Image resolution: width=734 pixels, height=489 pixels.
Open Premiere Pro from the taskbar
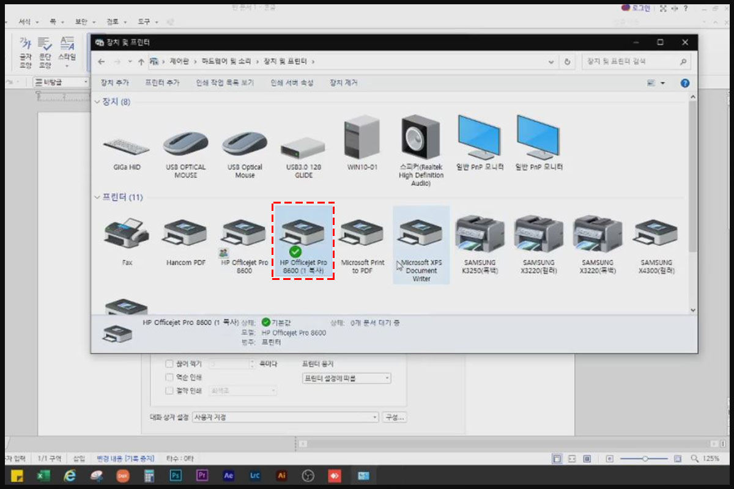tap(202, 475)
